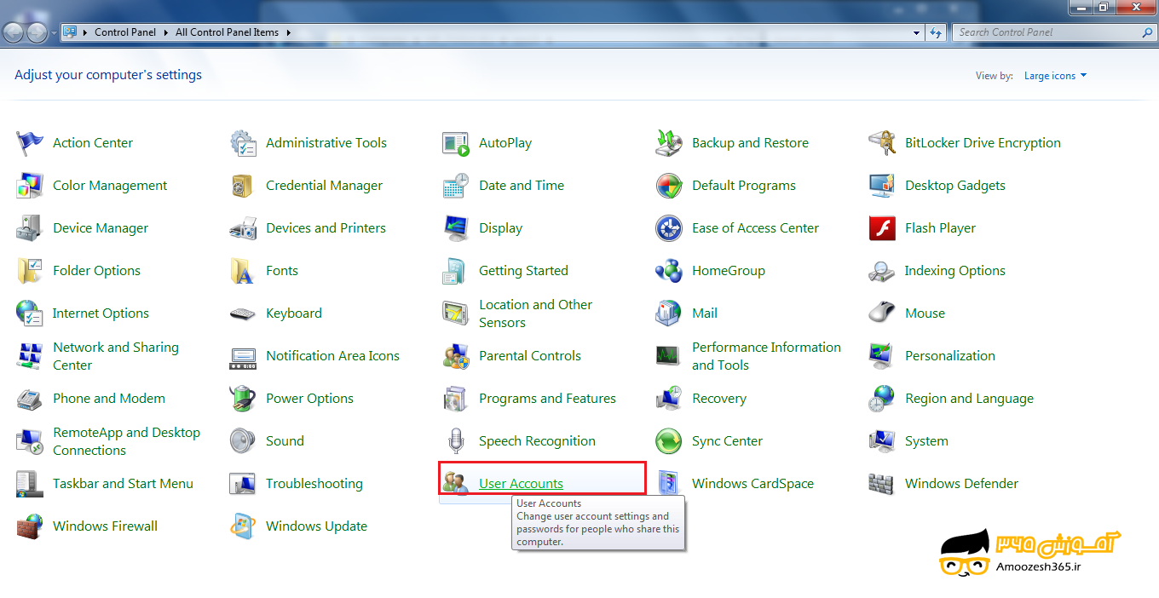Screen dimensions: 1159x598
Task: Expand the arrow after Control Panel breadcrumb
Action: coord(165,32)
